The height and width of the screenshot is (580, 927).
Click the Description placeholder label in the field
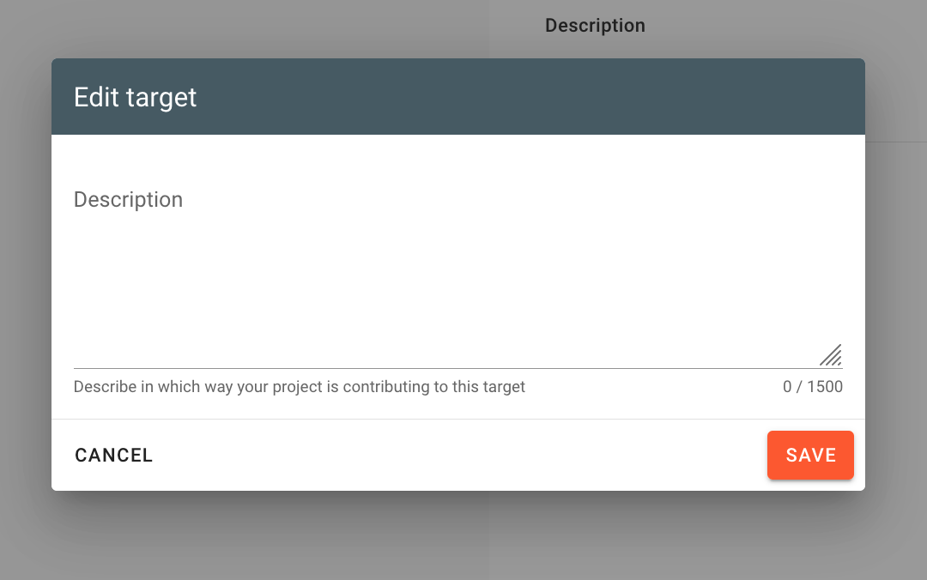[128, 200]
